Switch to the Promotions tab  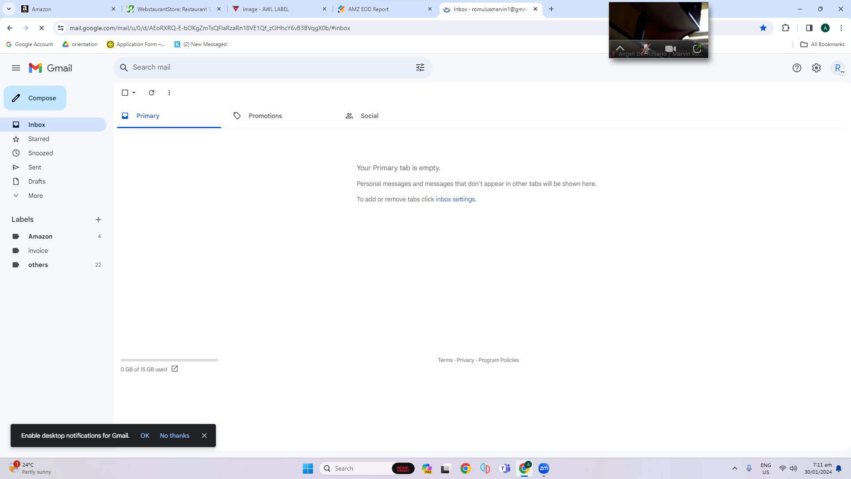click(281, 116)
